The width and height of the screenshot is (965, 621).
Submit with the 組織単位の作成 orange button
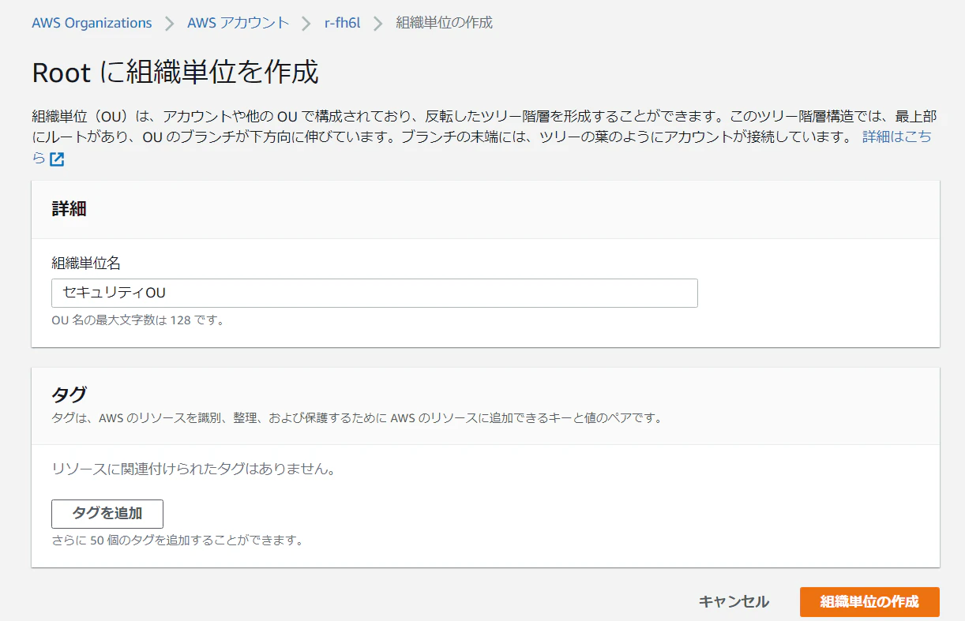(x=869, y=602)
